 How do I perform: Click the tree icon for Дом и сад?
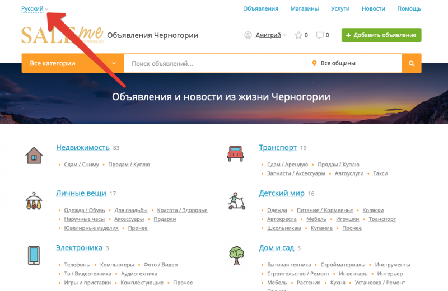236,255
